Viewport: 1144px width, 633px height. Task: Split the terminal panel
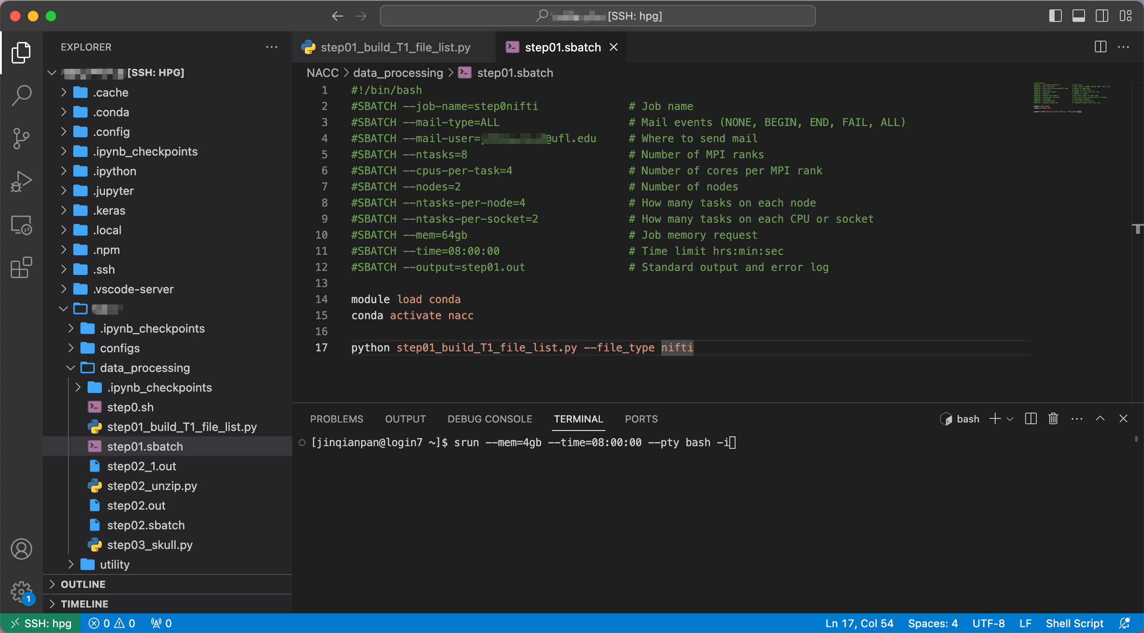1030,419
